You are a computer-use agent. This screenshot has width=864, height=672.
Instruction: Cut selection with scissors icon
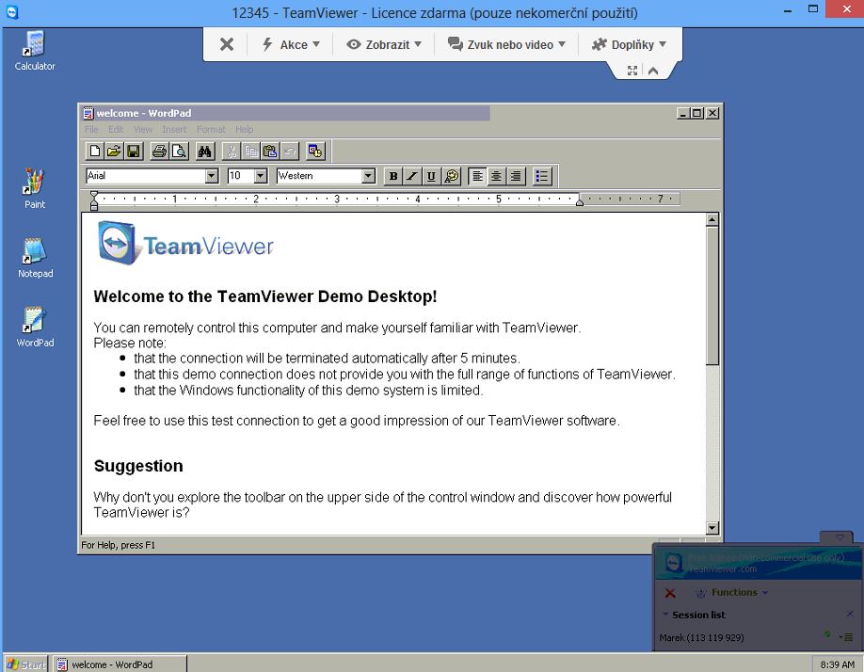[x=232, y=151]
